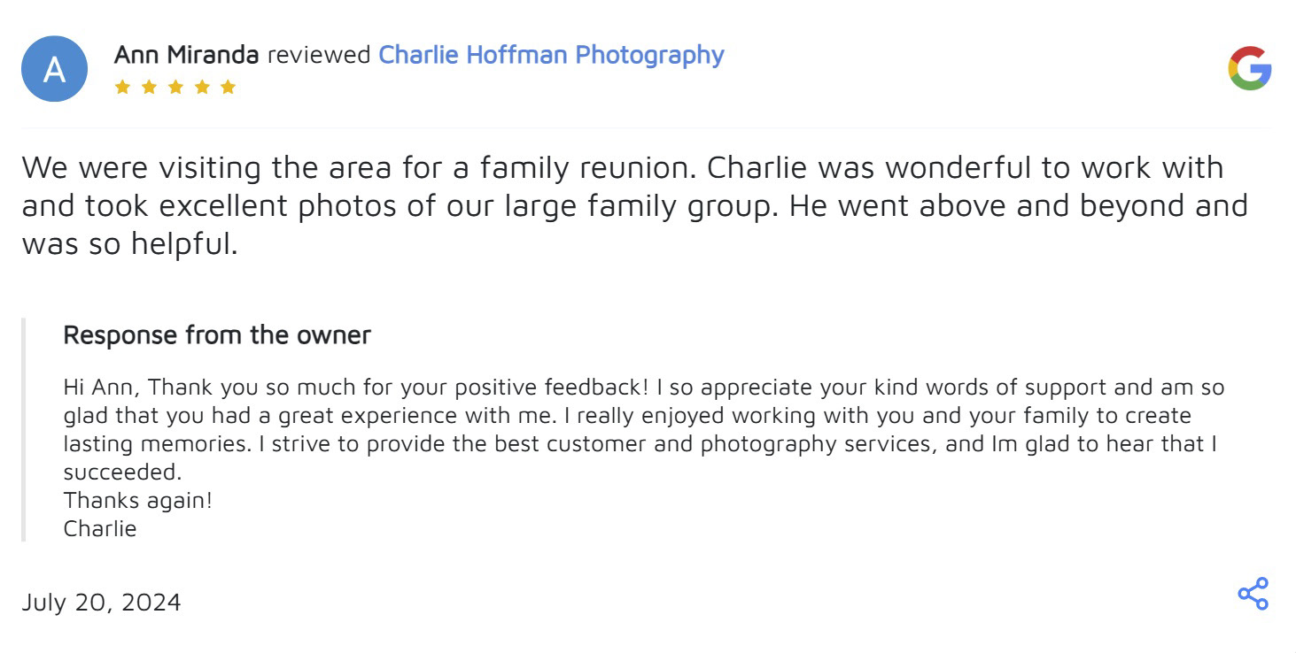Click the third rating star

coord(175,87)
